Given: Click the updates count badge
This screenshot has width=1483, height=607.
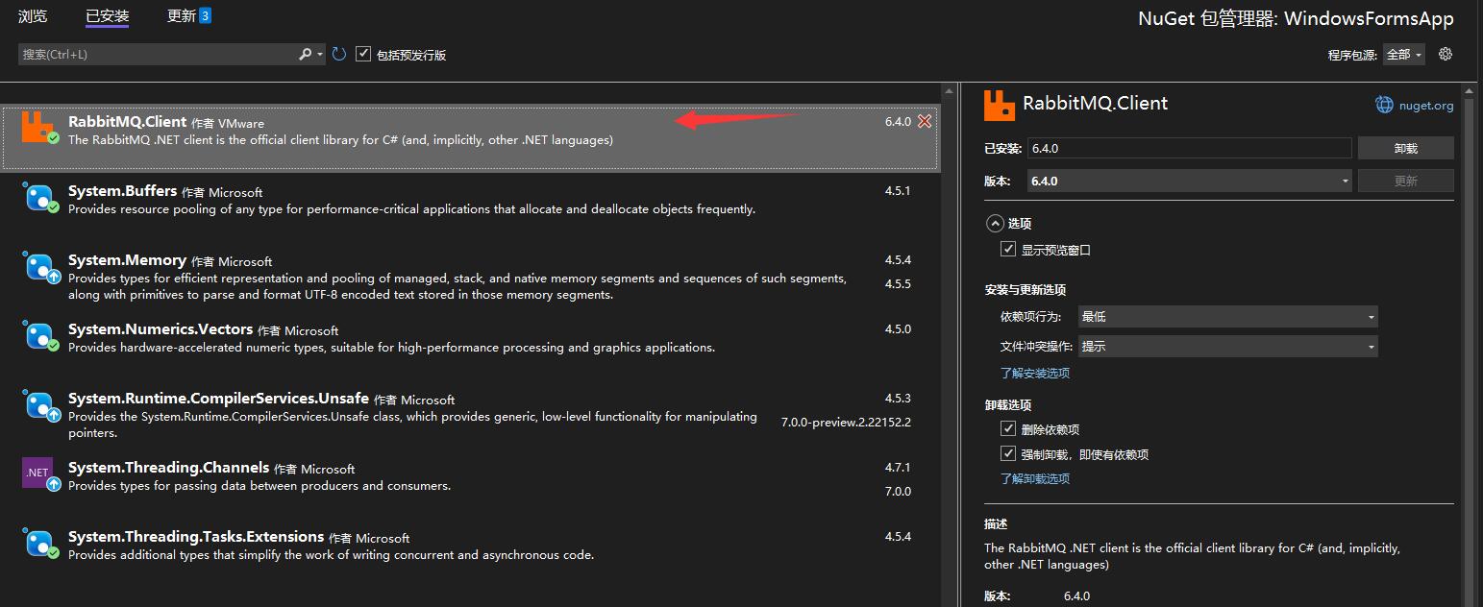Looking at the screenshot, I should point(206,15).
